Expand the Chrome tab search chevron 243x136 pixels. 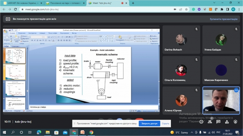point(214,3)
